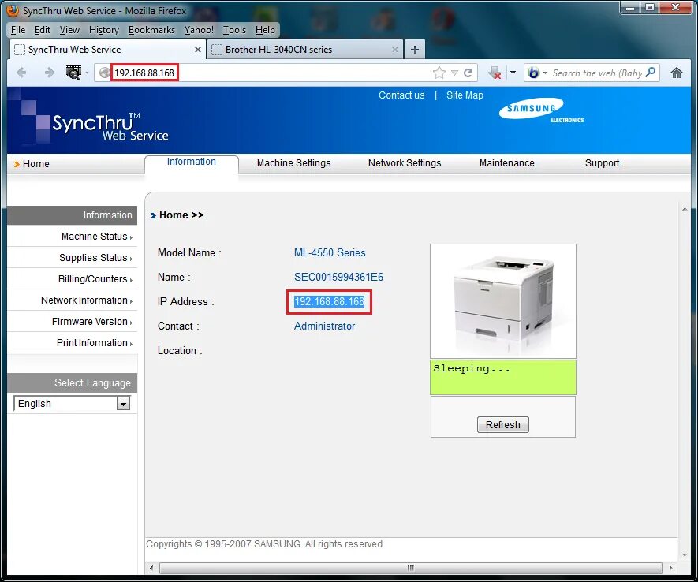Click the SEC0015994361E6 printer name
Viewport: 698px width, 582px height.
coord(338,278)
